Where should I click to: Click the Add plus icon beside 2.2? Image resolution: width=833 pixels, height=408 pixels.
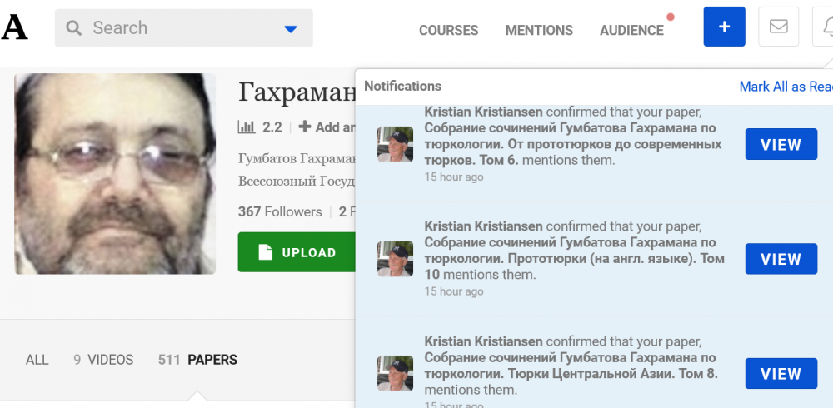pyautogui.click(x=304, y=127)
